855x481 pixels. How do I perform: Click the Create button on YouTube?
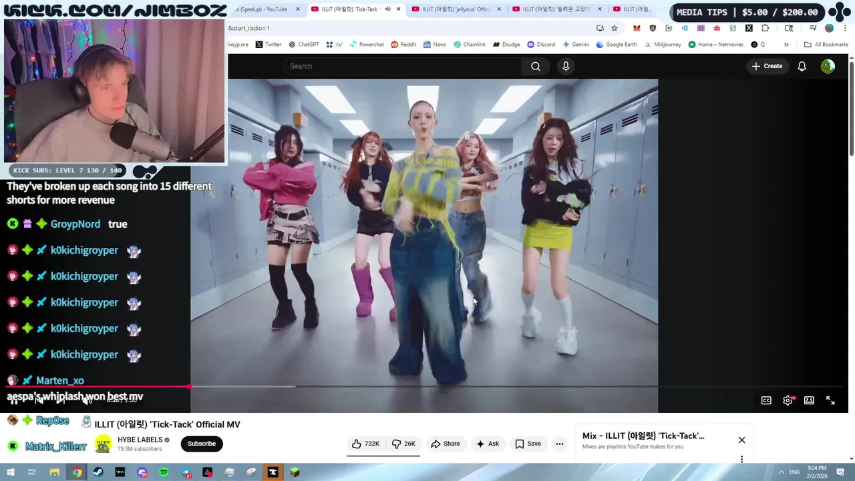[x=767, y=66]
